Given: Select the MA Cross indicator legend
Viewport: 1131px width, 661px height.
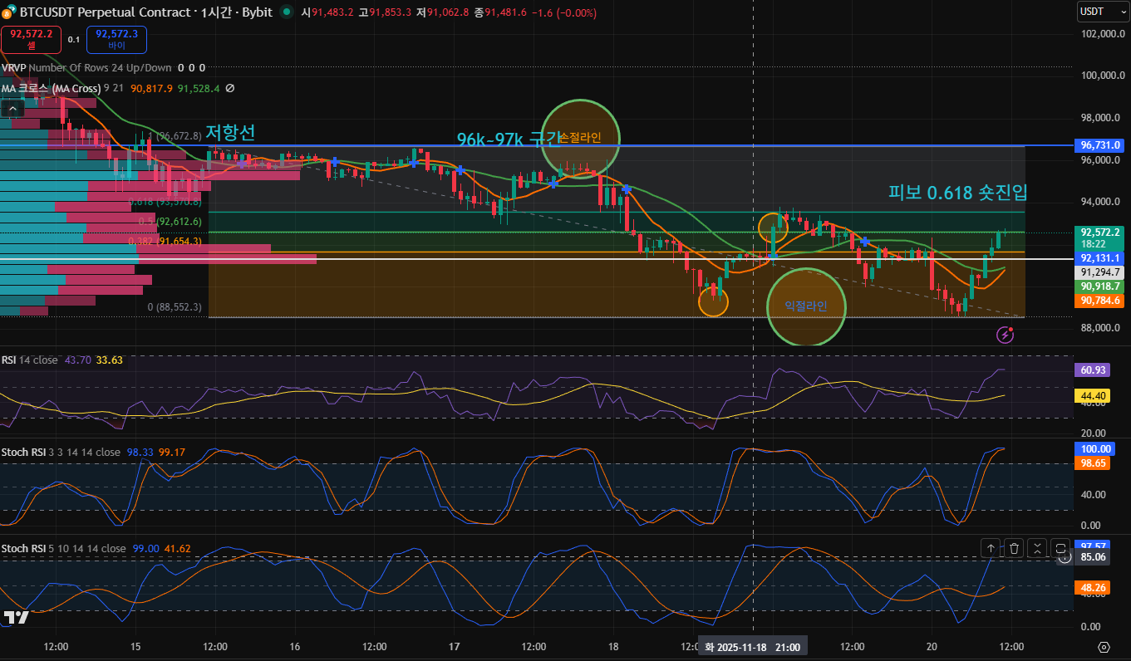Looking at the screenshot, I should [52, 88].
